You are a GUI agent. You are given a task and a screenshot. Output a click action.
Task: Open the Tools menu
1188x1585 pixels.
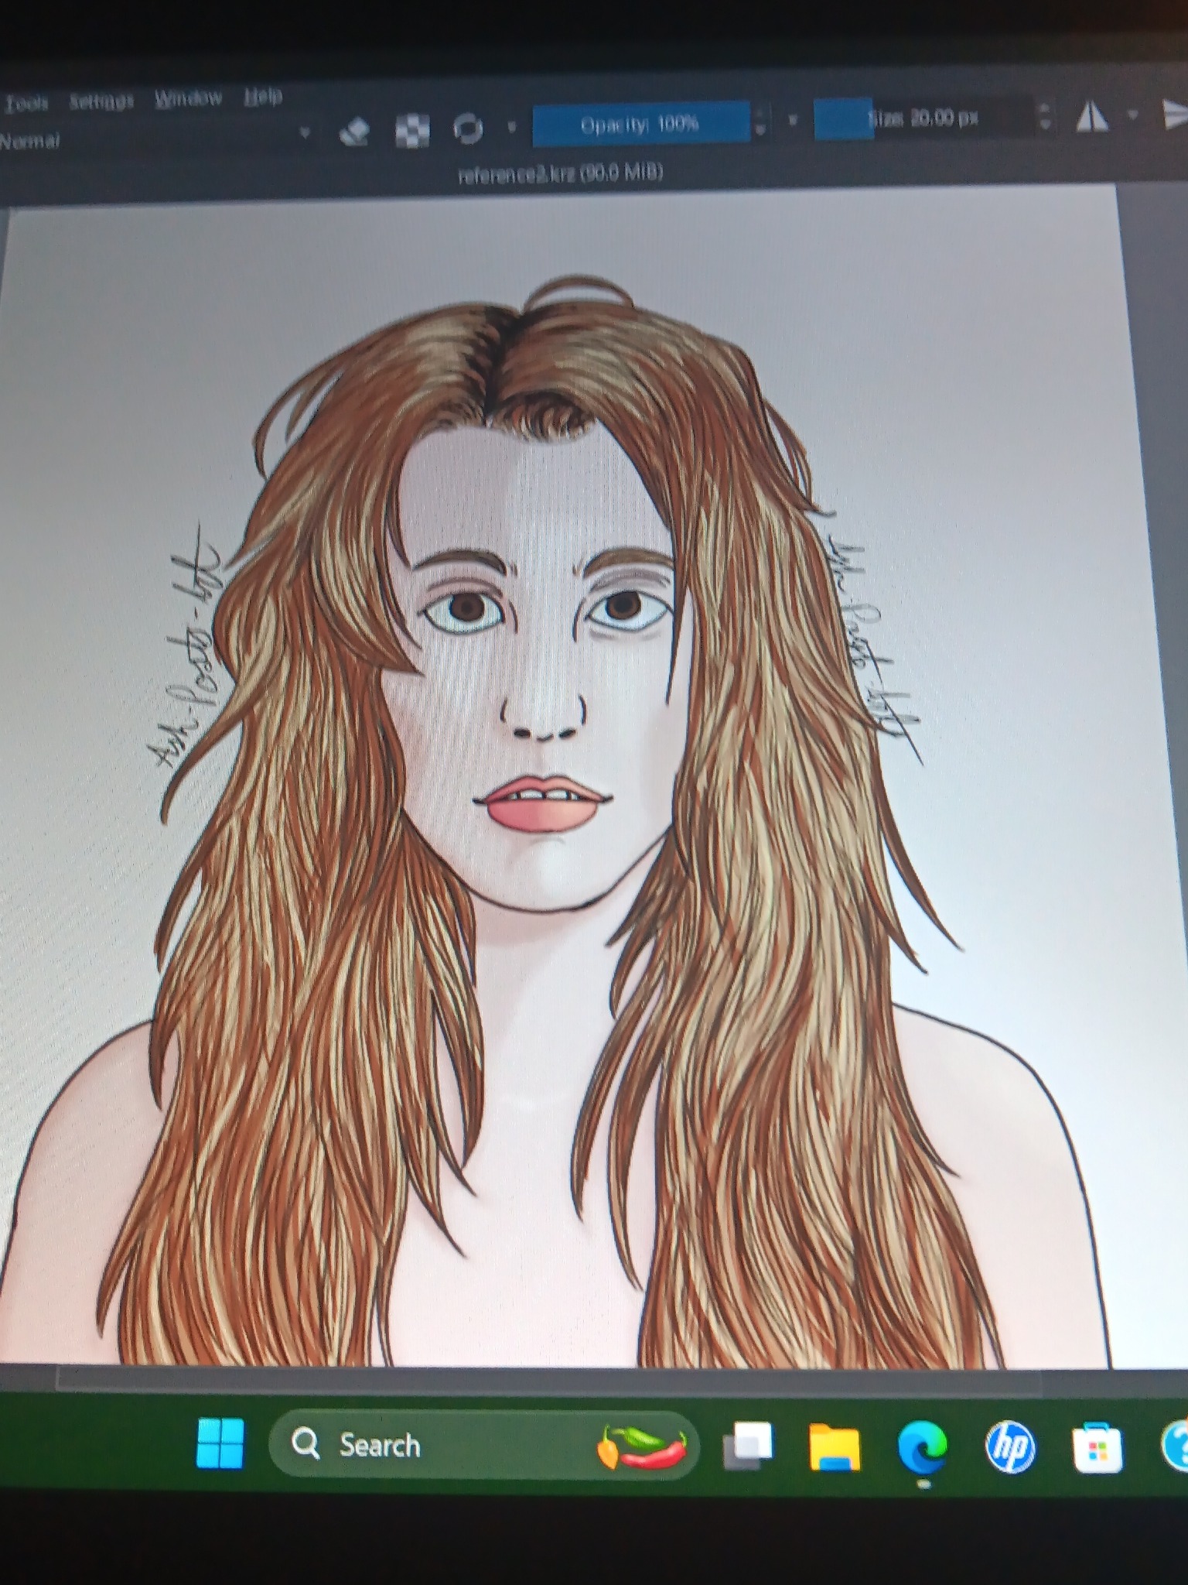click(26, 103)
